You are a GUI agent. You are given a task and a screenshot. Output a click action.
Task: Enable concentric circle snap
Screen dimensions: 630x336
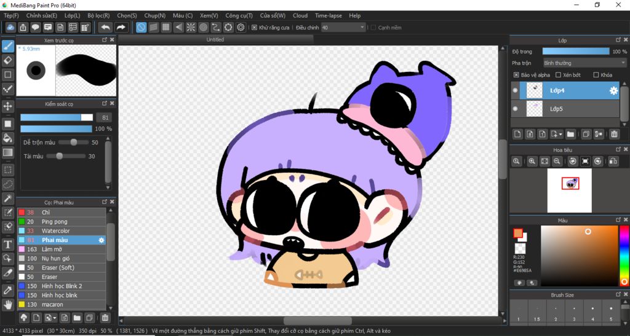pos(203,27)
